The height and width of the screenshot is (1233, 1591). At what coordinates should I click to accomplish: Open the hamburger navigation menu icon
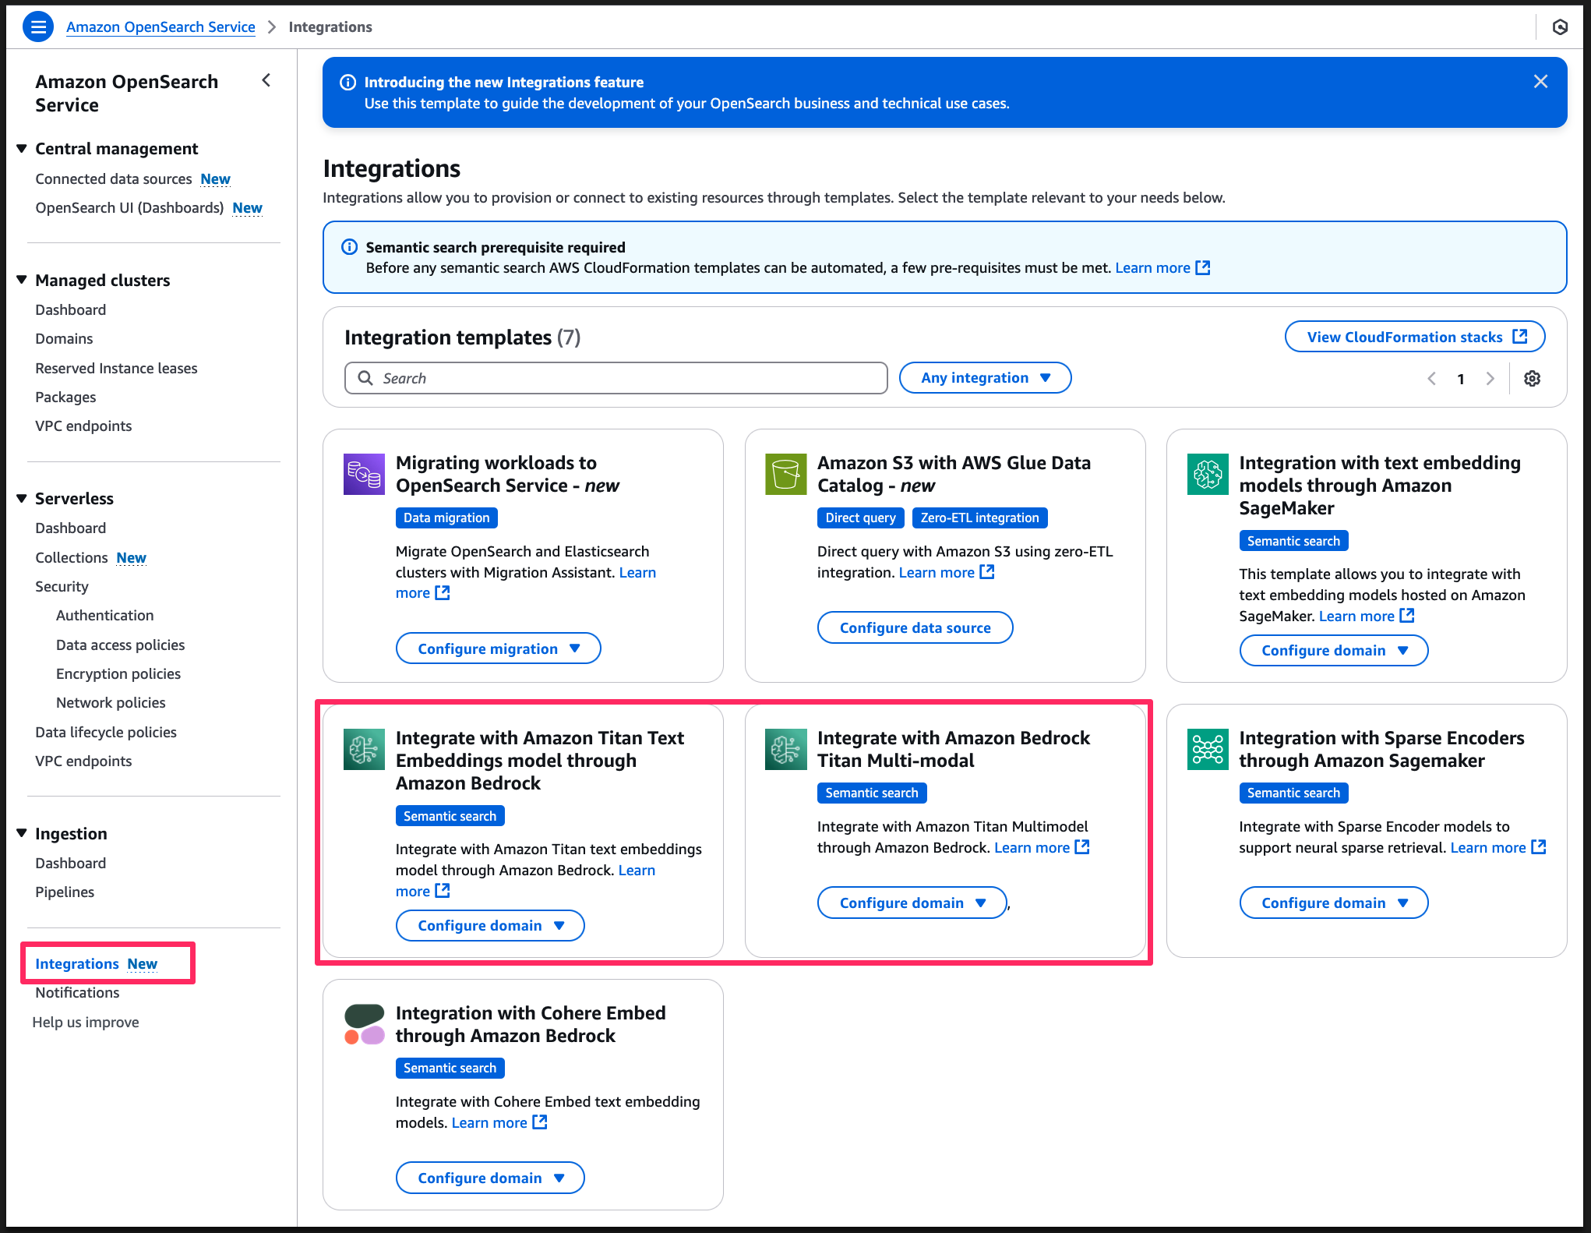(x=38, y=27)
